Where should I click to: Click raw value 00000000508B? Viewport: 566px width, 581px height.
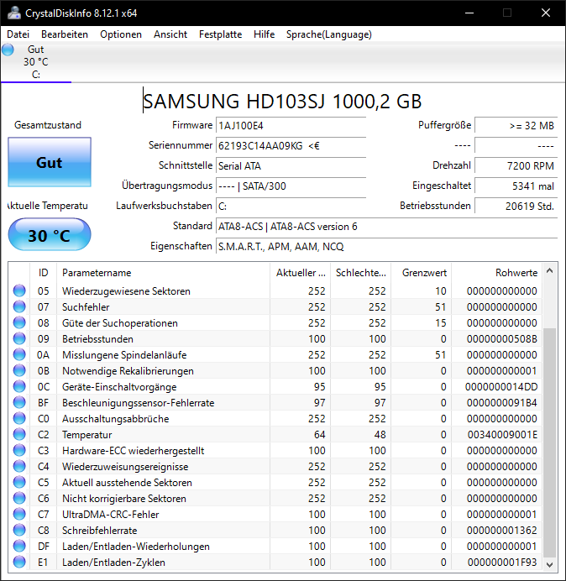(502, 338)
